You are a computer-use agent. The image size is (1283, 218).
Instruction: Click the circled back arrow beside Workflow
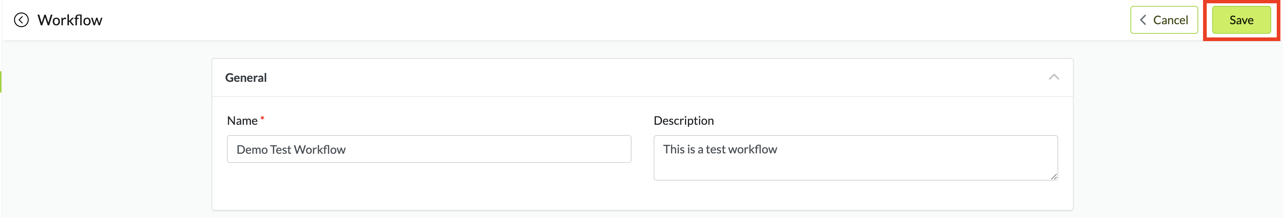pyautogui.click(x=21, y=20)
